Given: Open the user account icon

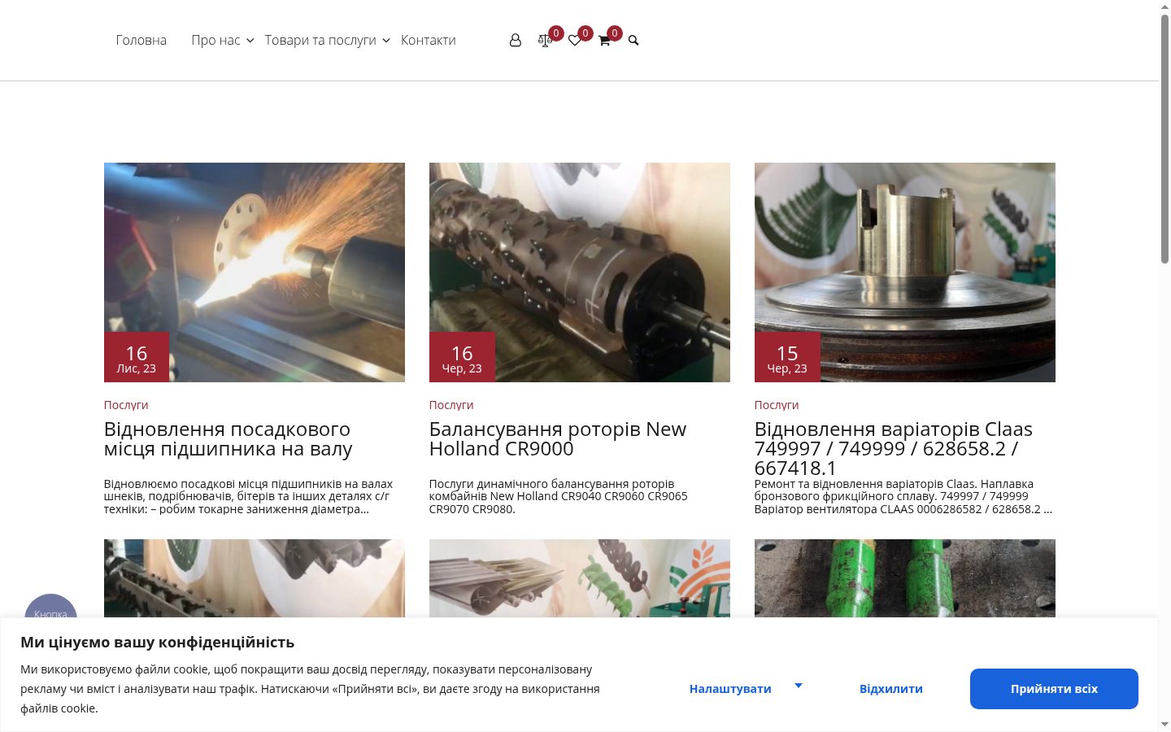Looking at the screenshot, I should [x=515, y=40].
